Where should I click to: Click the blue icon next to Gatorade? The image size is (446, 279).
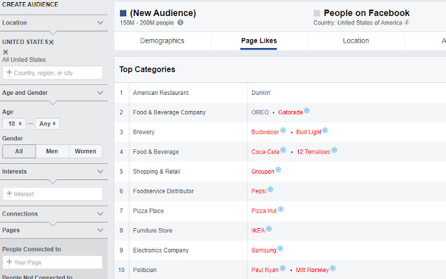307,110
